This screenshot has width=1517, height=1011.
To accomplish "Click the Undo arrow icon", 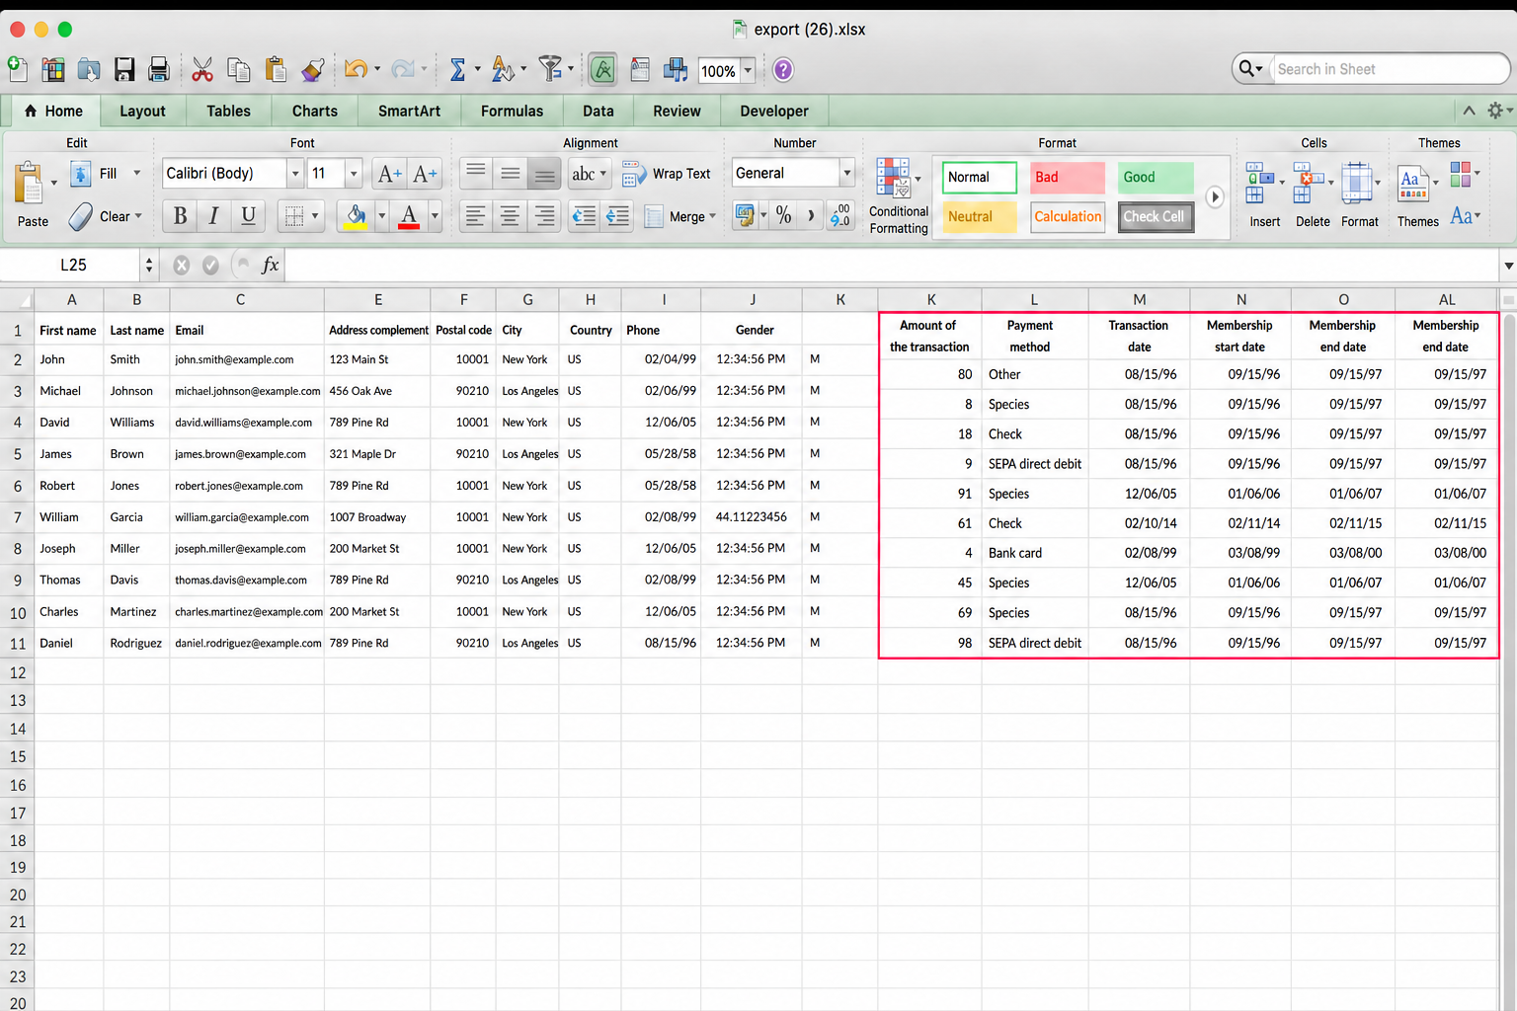I will [356, 69].
